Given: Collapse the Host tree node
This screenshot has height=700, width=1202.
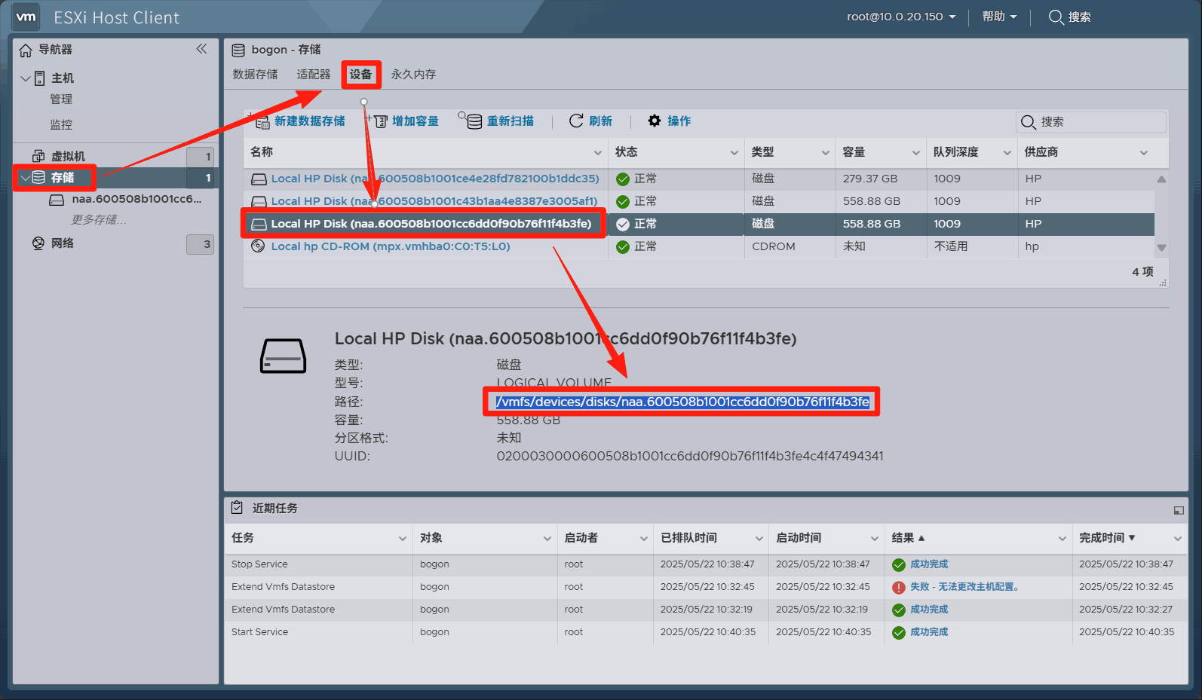Looking at the screenshot, I should (26, 78).
